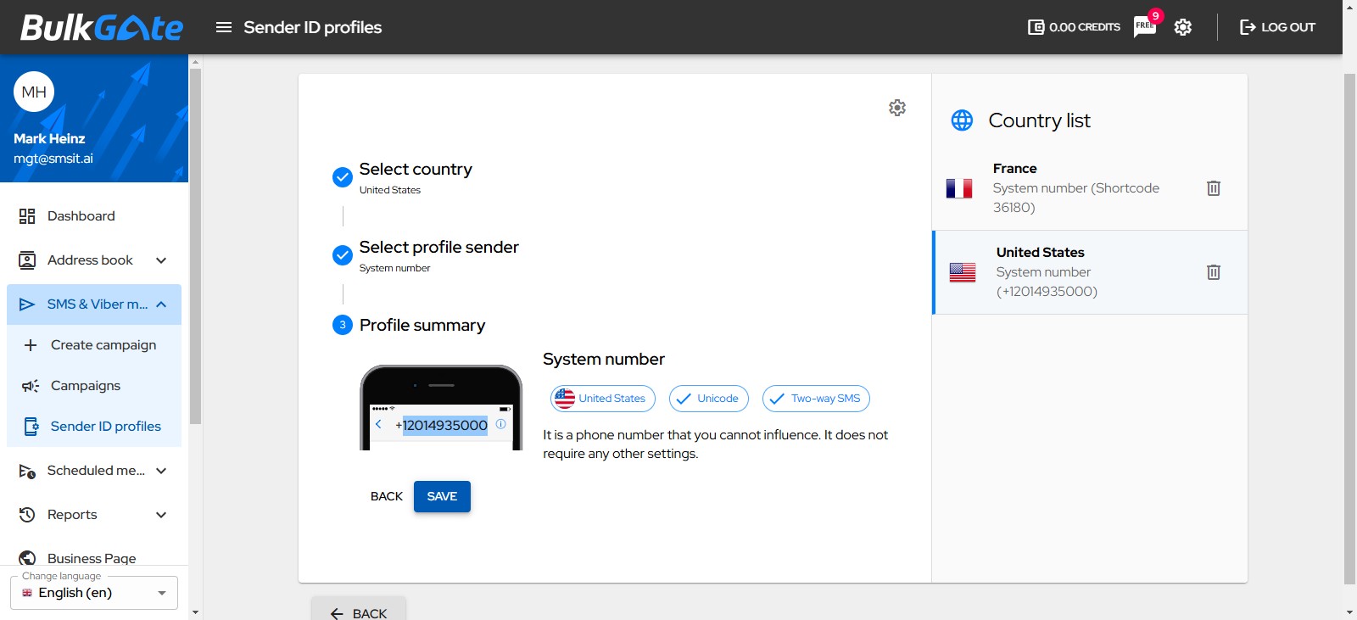Click the Mark Heinz user name

pos(49,138)
